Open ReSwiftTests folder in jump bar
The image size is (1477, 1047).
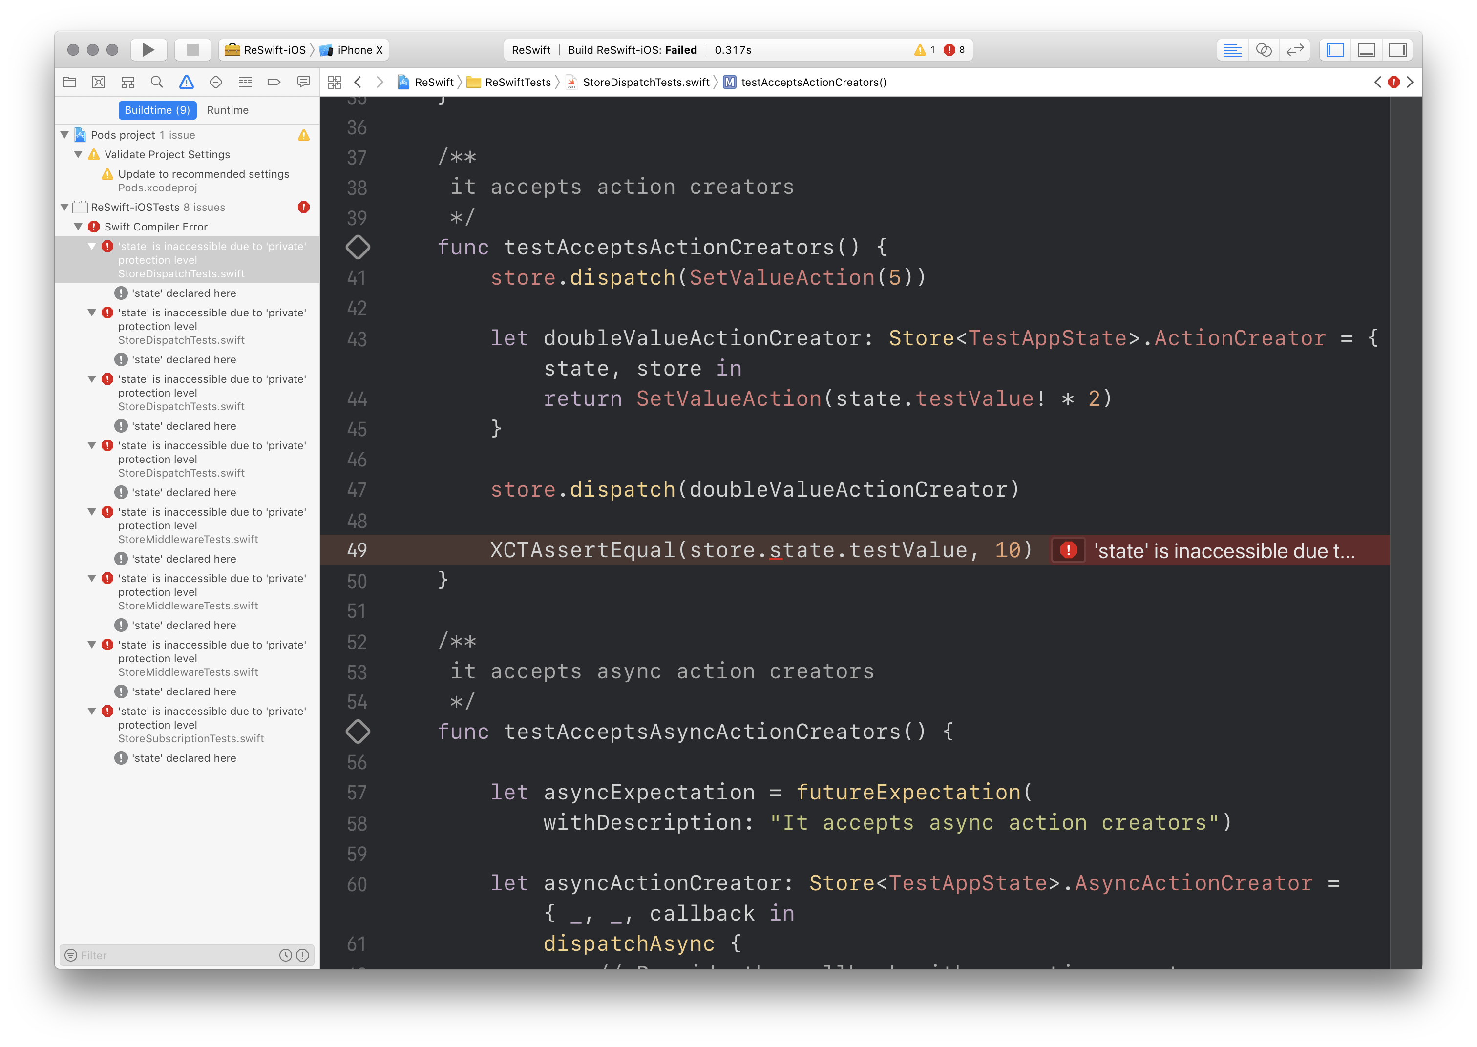(x=509, y=82)
